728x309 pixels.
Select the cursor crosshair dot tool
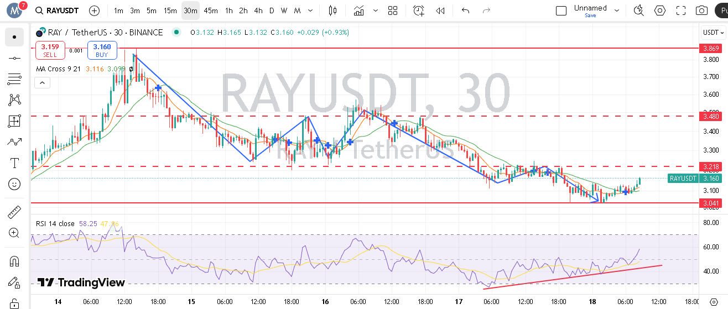pyautogui.click(x=14, y=37)
